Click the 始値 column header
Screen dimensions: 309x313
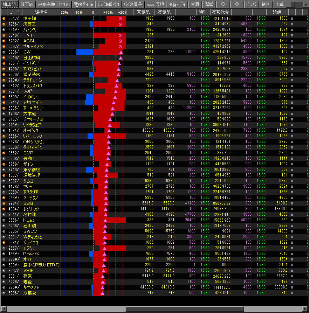tap(276, 12)
